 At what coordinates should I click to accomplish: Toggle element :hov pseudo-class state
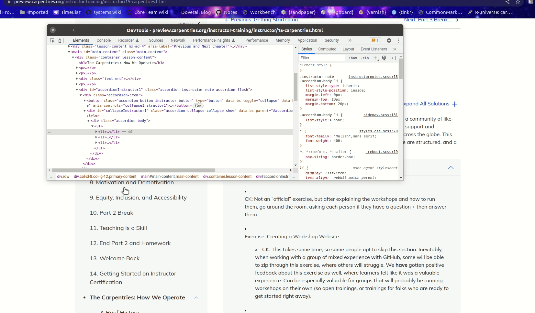pos(352,58)
